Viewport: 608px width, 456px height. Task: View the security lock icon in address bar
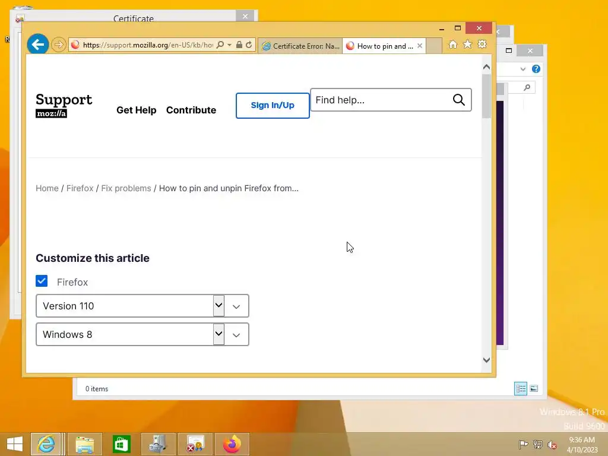coord(239,45)
